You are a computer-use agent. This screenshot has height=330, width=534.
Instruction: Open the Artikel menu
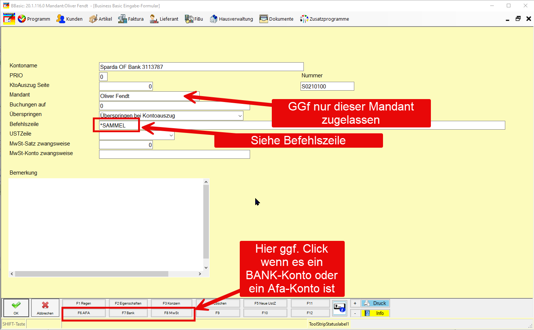101,19
